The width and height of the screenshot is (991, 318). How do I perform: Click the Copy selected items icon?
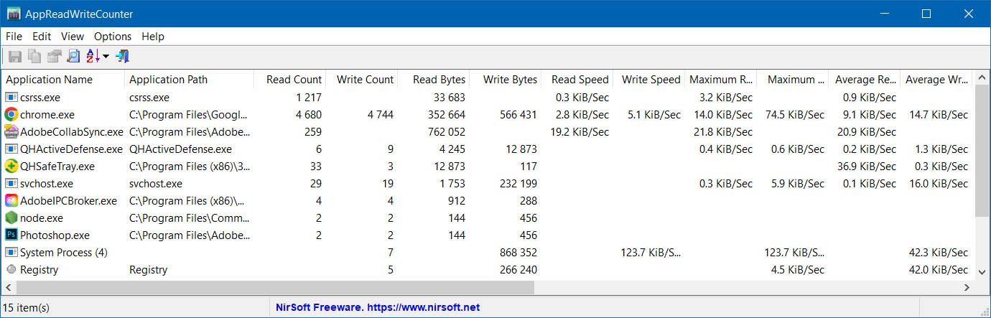pos(34,56)
